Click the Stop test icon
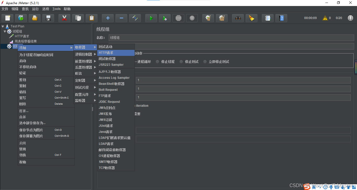This screenshot has height=190, width=357. click(x=178, y=18)
